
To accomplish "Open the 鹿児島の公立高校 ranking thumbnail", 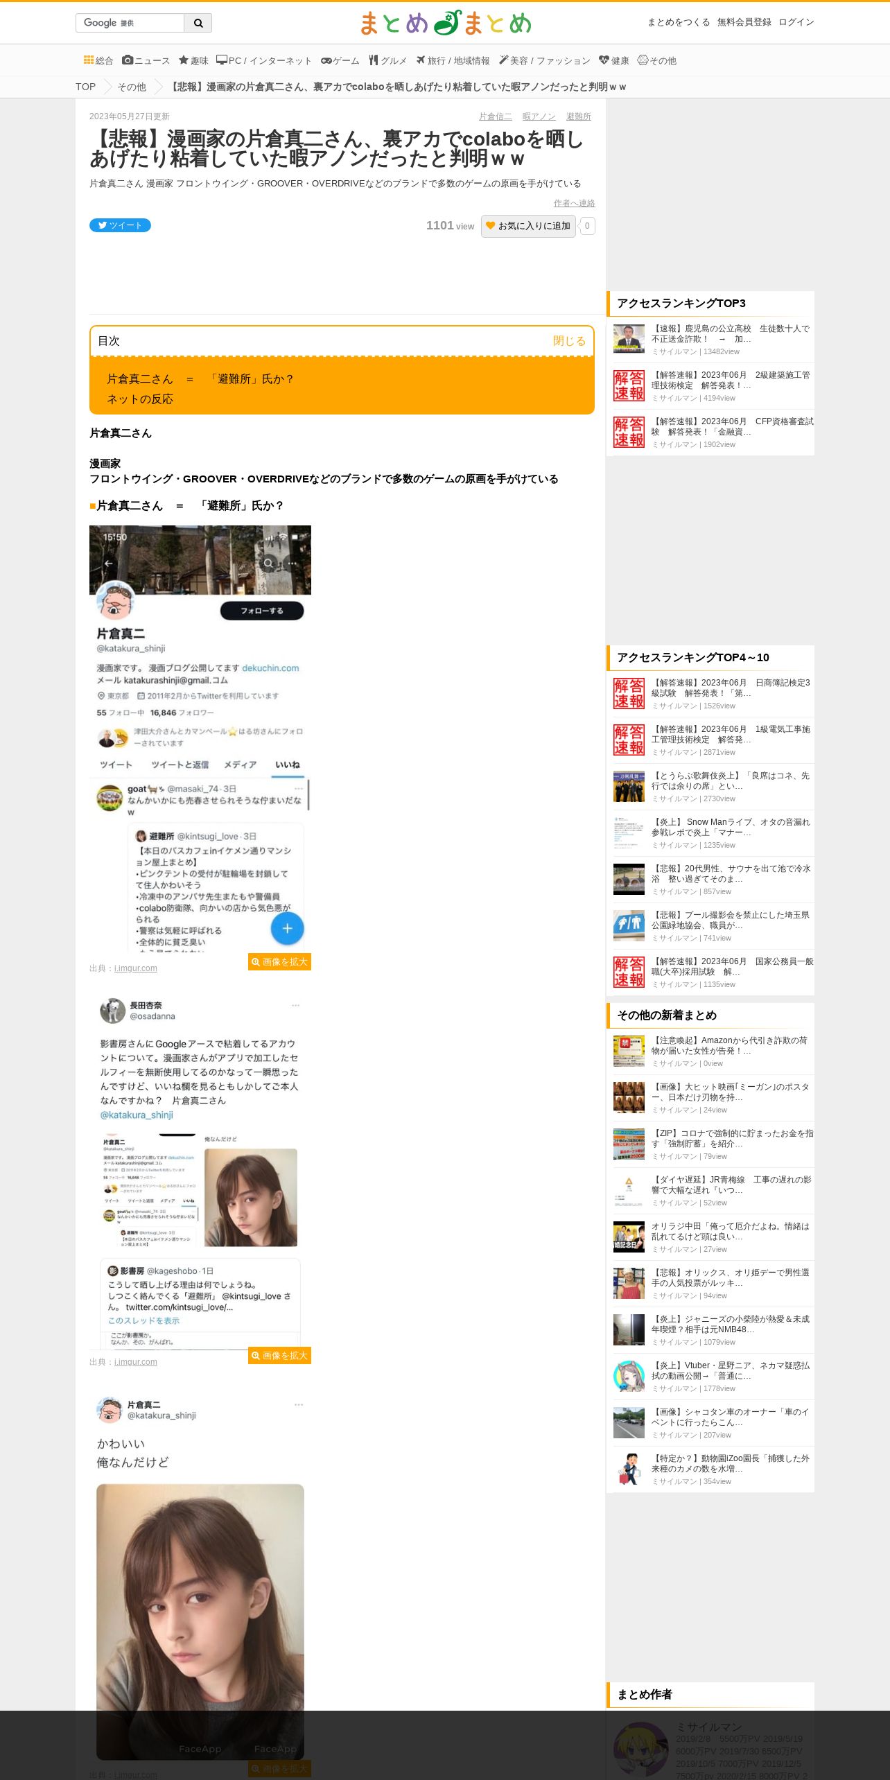I will [629, 339].
